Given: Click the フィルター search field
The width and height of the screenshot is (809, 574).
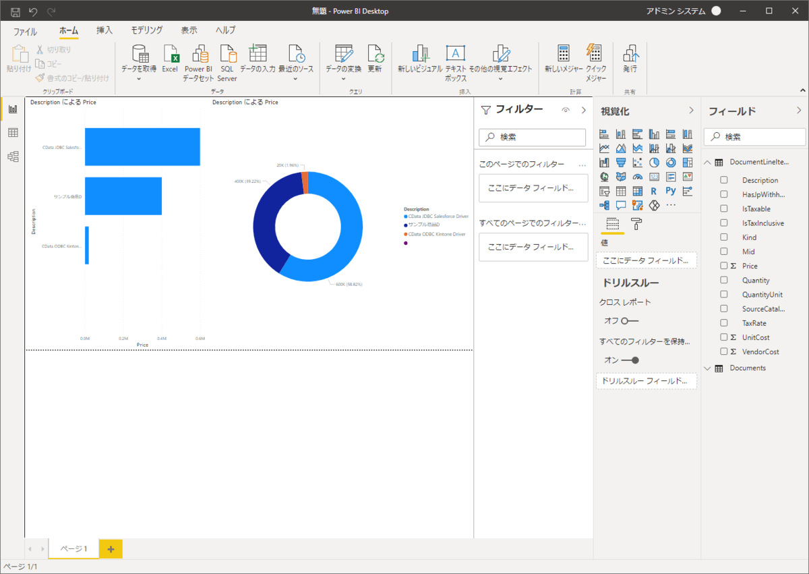Looking at the screenshot, I should 532,137.
